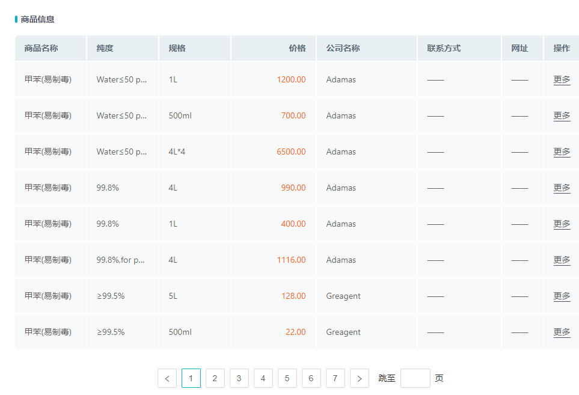The image size is (579, 395).
Task: Select current page 1 button
Action: point(191,378)
